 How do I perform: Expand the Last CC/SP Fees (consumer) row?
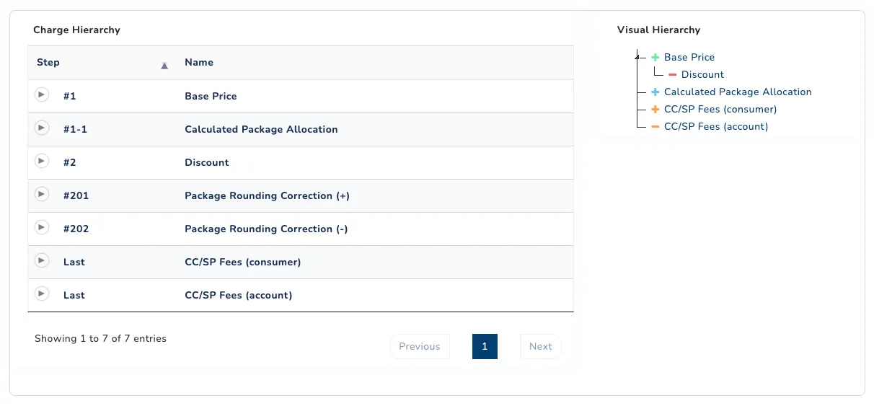(42, 260)
